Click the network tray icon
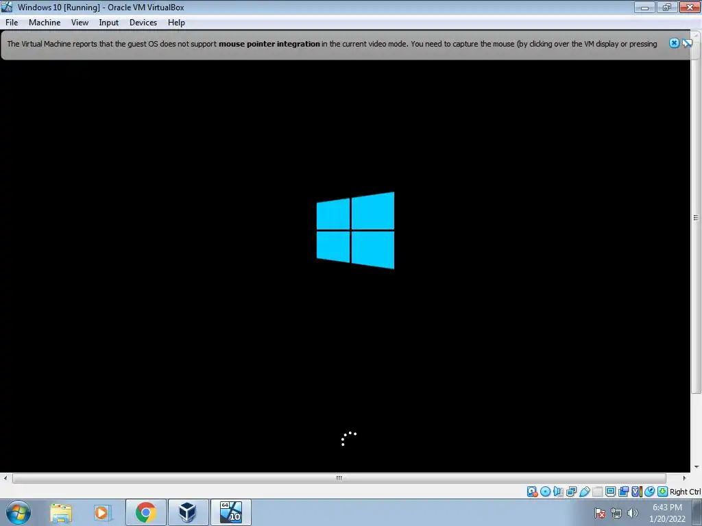The width and height of the screenshot is (702, 526). point(616,513)
